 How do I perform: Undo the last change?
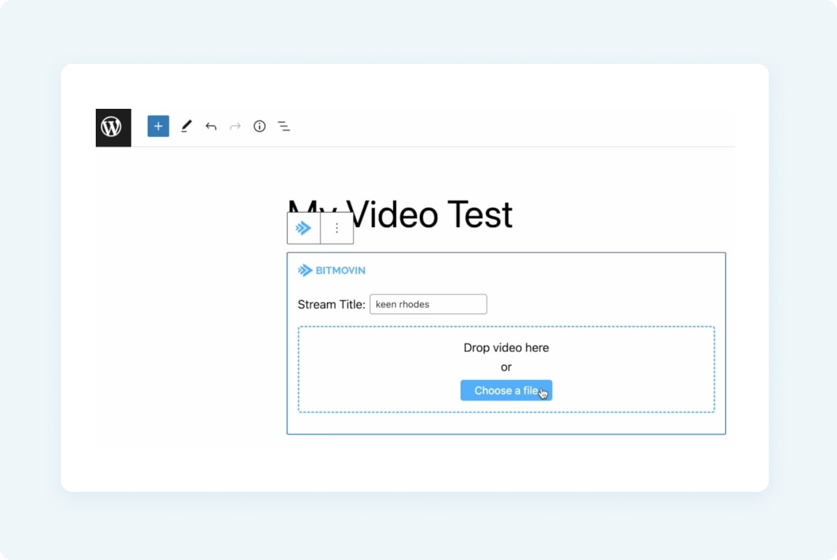(211, 126)
